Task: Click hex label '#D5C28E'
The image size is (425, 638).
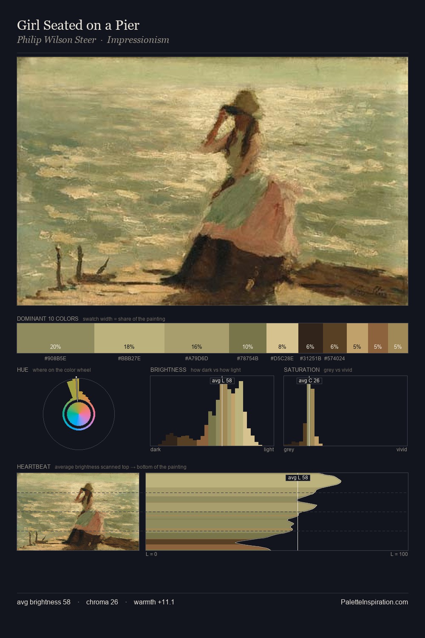Action: [x=282, y=359]
